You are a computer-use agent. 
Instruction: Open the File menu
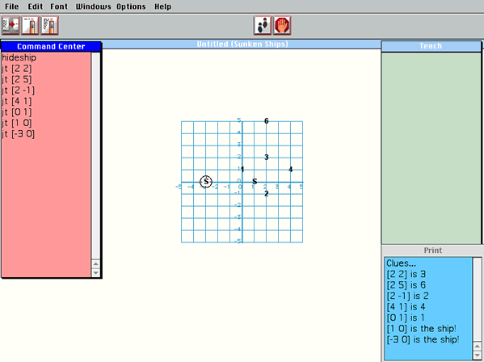[x=12, y=6]
